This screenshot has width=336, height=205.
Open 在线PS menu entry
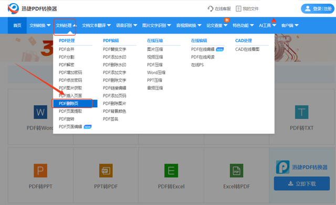197,64
